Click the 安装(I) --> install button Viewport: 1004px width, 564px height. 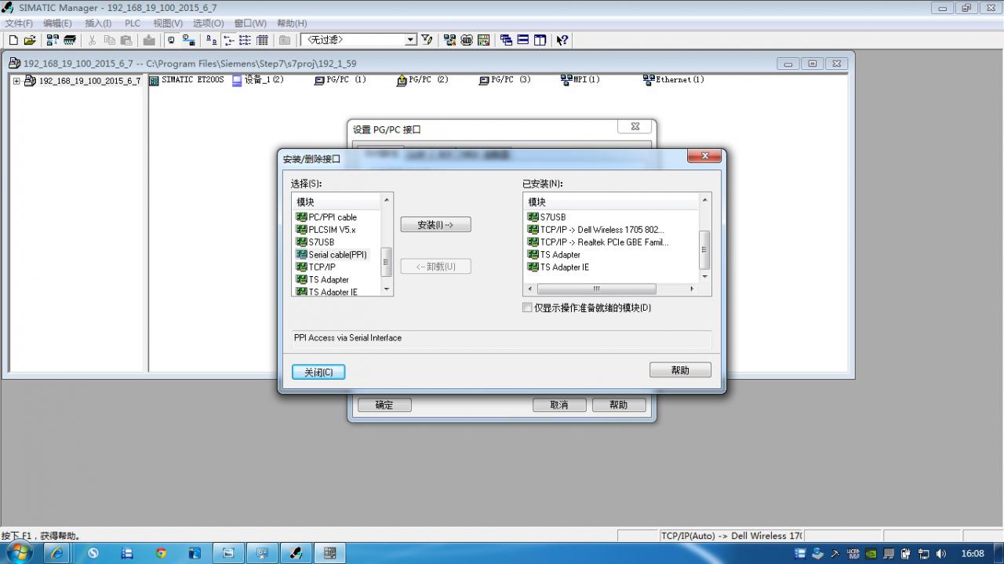(435, 225)
